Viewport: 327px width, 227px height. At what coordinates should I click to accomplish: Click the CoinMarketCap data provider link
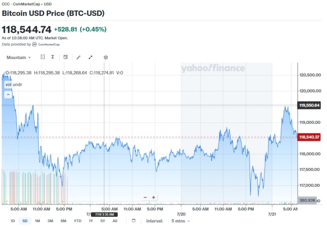coord(46,45)
